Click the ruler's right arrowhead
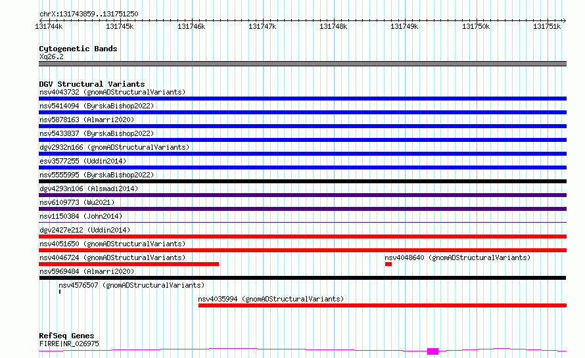 pos(565,21)
